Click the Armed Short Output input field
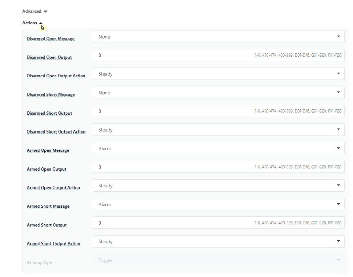 [x=218, y=223]
